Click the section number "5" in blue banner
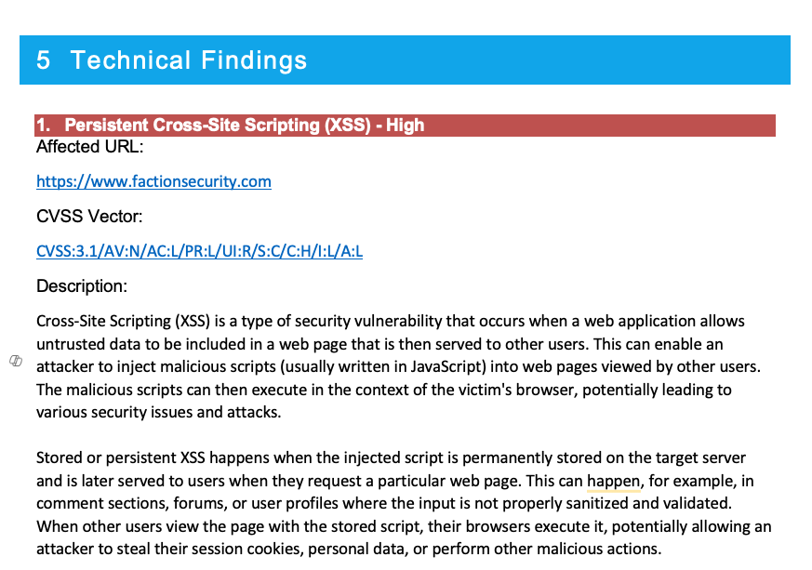 point(44,60)
